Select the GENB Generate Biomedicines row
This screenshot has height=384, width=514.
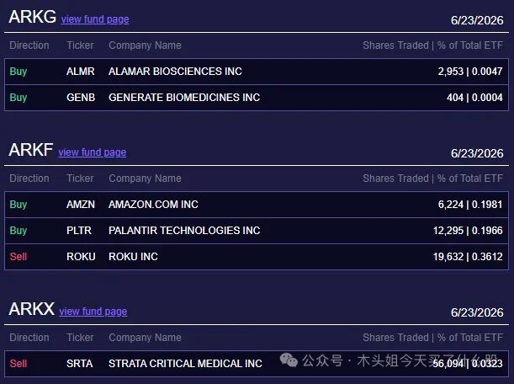click(257, 98)
